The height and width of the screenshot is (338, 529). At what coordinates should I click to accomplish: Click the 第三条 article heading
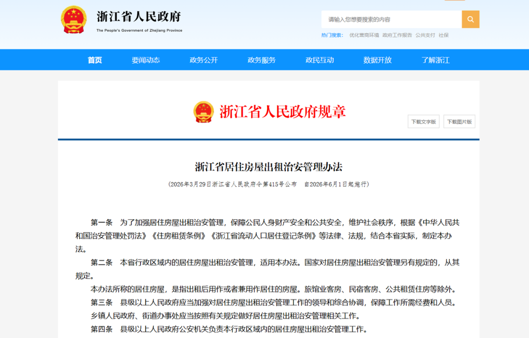coord(101,303)
